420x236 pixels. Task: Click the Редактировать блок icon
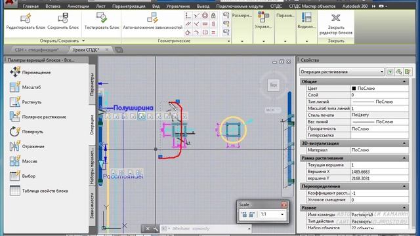pyautogui.click(x=26, y=18)
